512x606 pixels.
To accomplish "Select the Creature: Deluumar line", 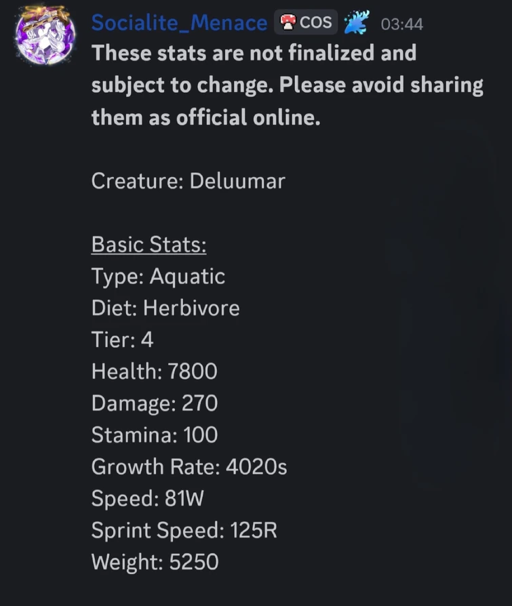I will coord(189,181).
